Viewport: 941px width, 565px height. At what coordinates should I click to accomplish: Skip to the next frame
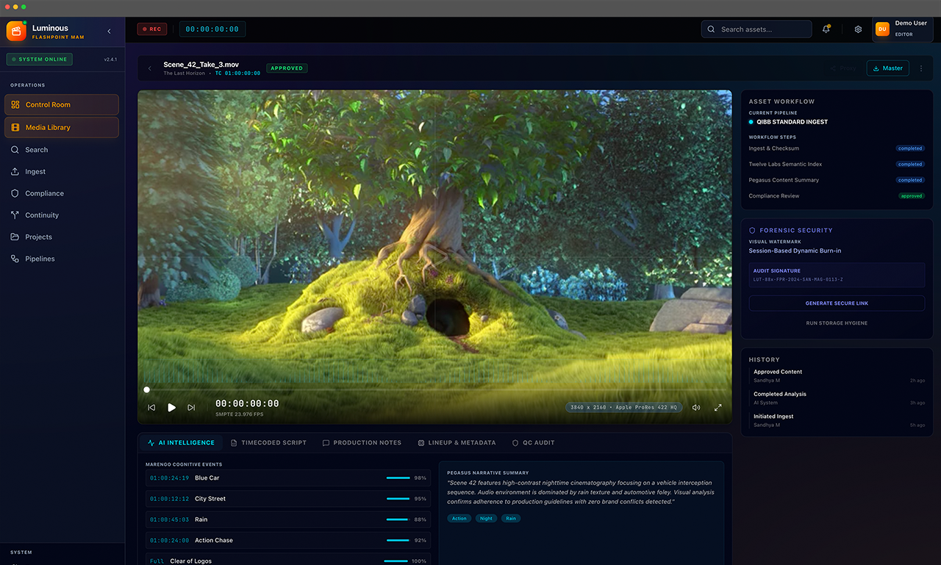point(191,408)
